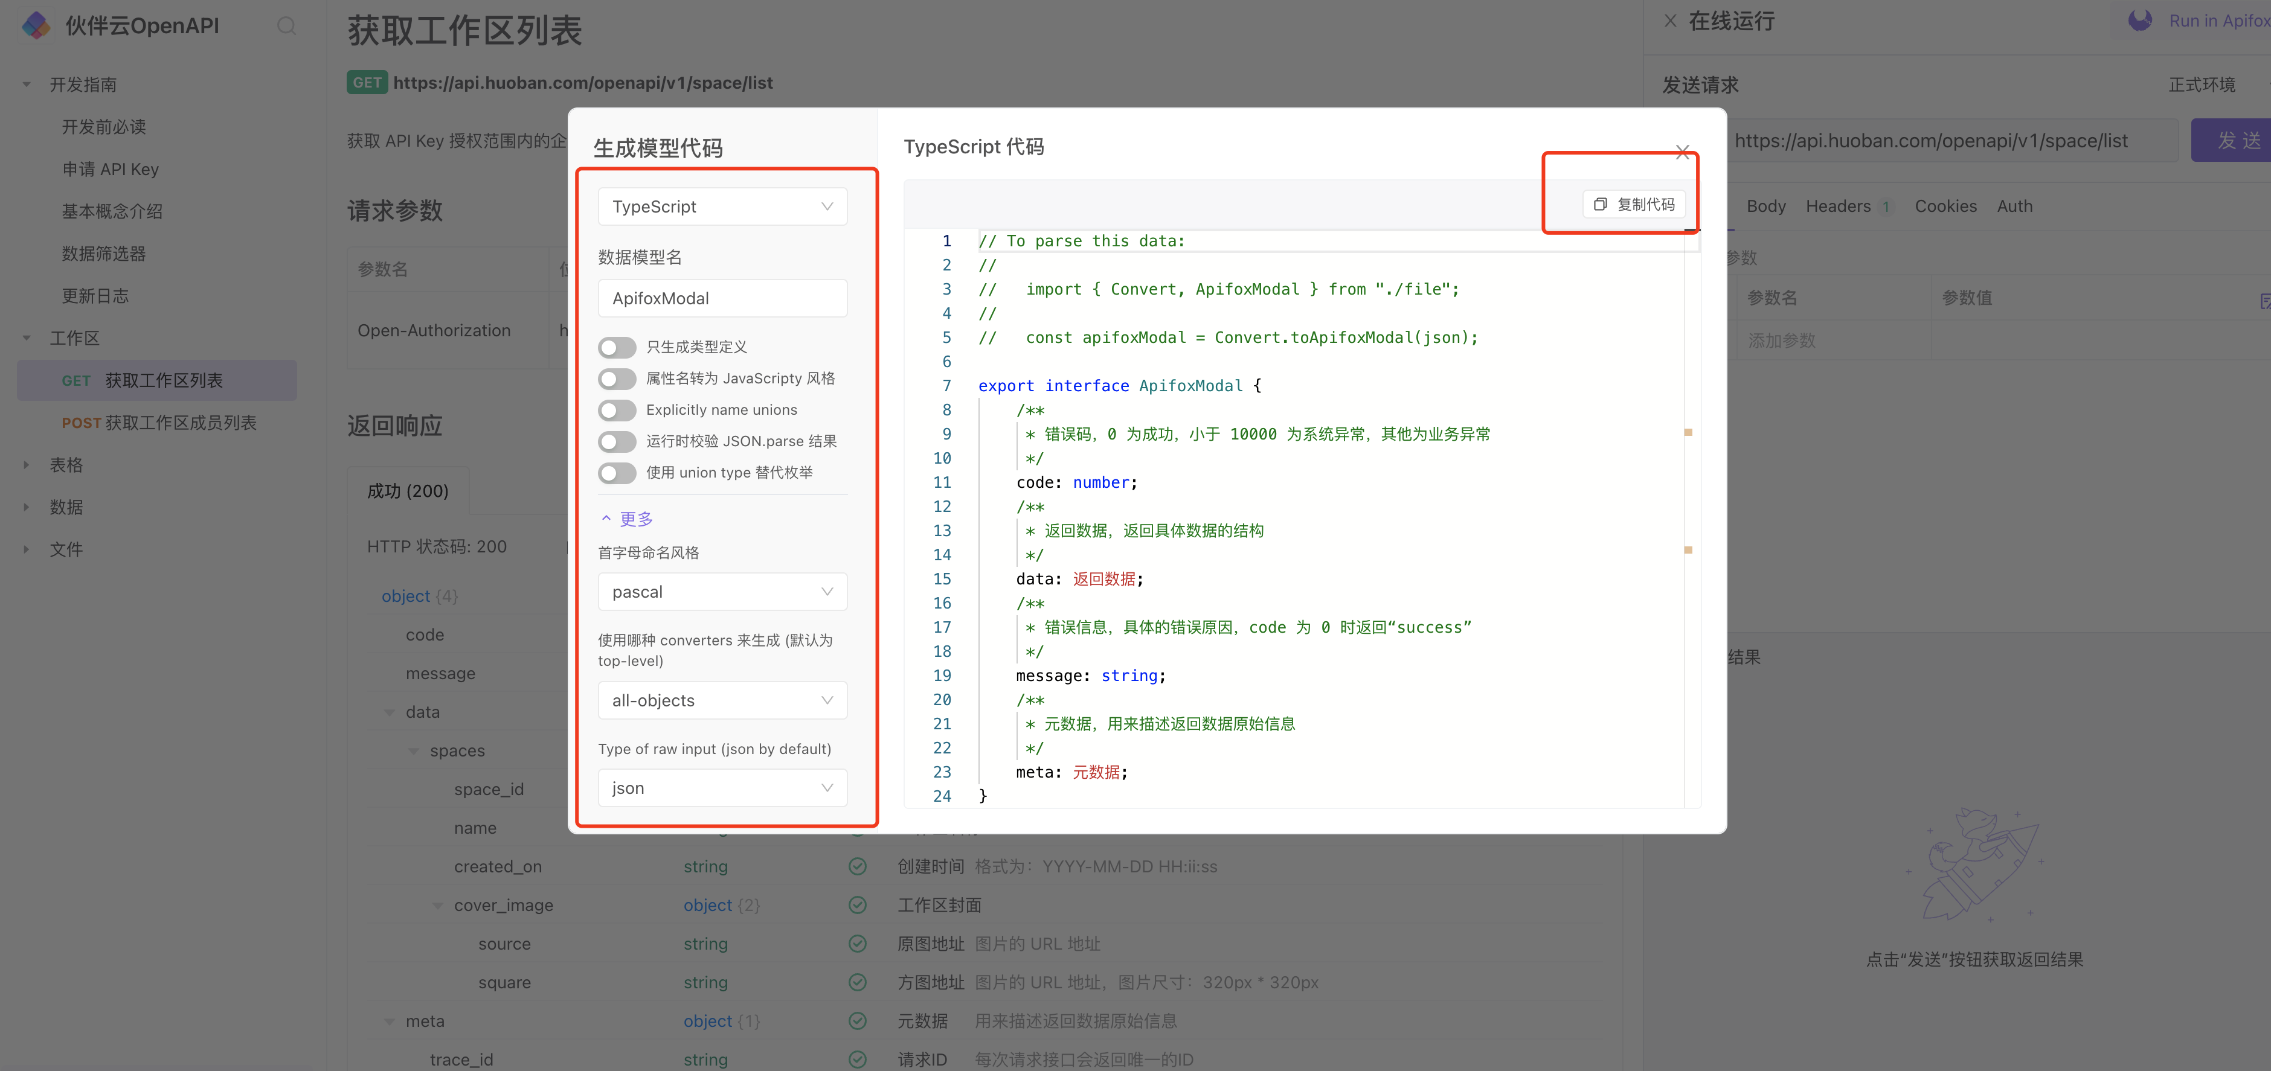Click the 数据模型名 ApifoxModal input field
This screenshot has width=2271, height=1071.
point(722,299)
